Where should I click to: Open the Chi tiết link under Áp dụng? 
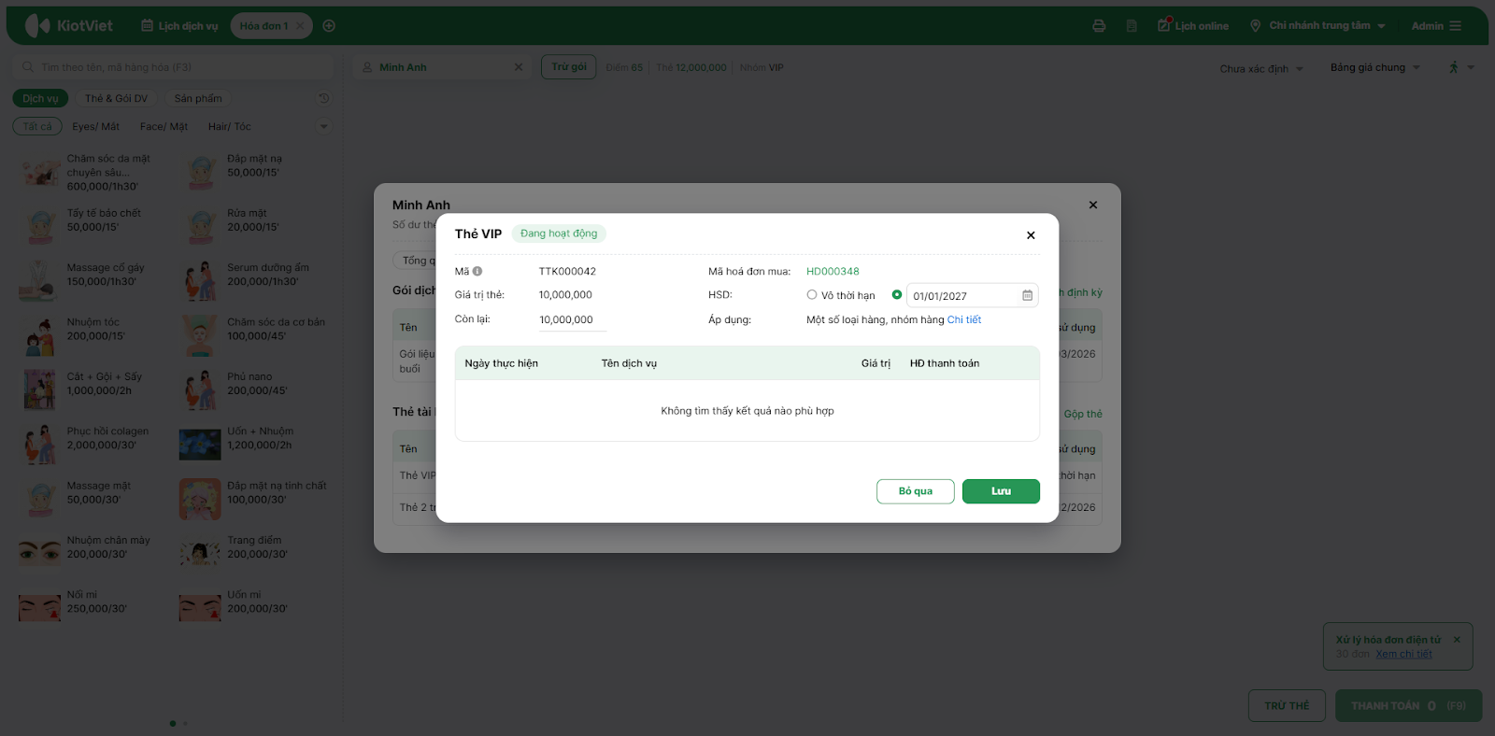(964, 319)
